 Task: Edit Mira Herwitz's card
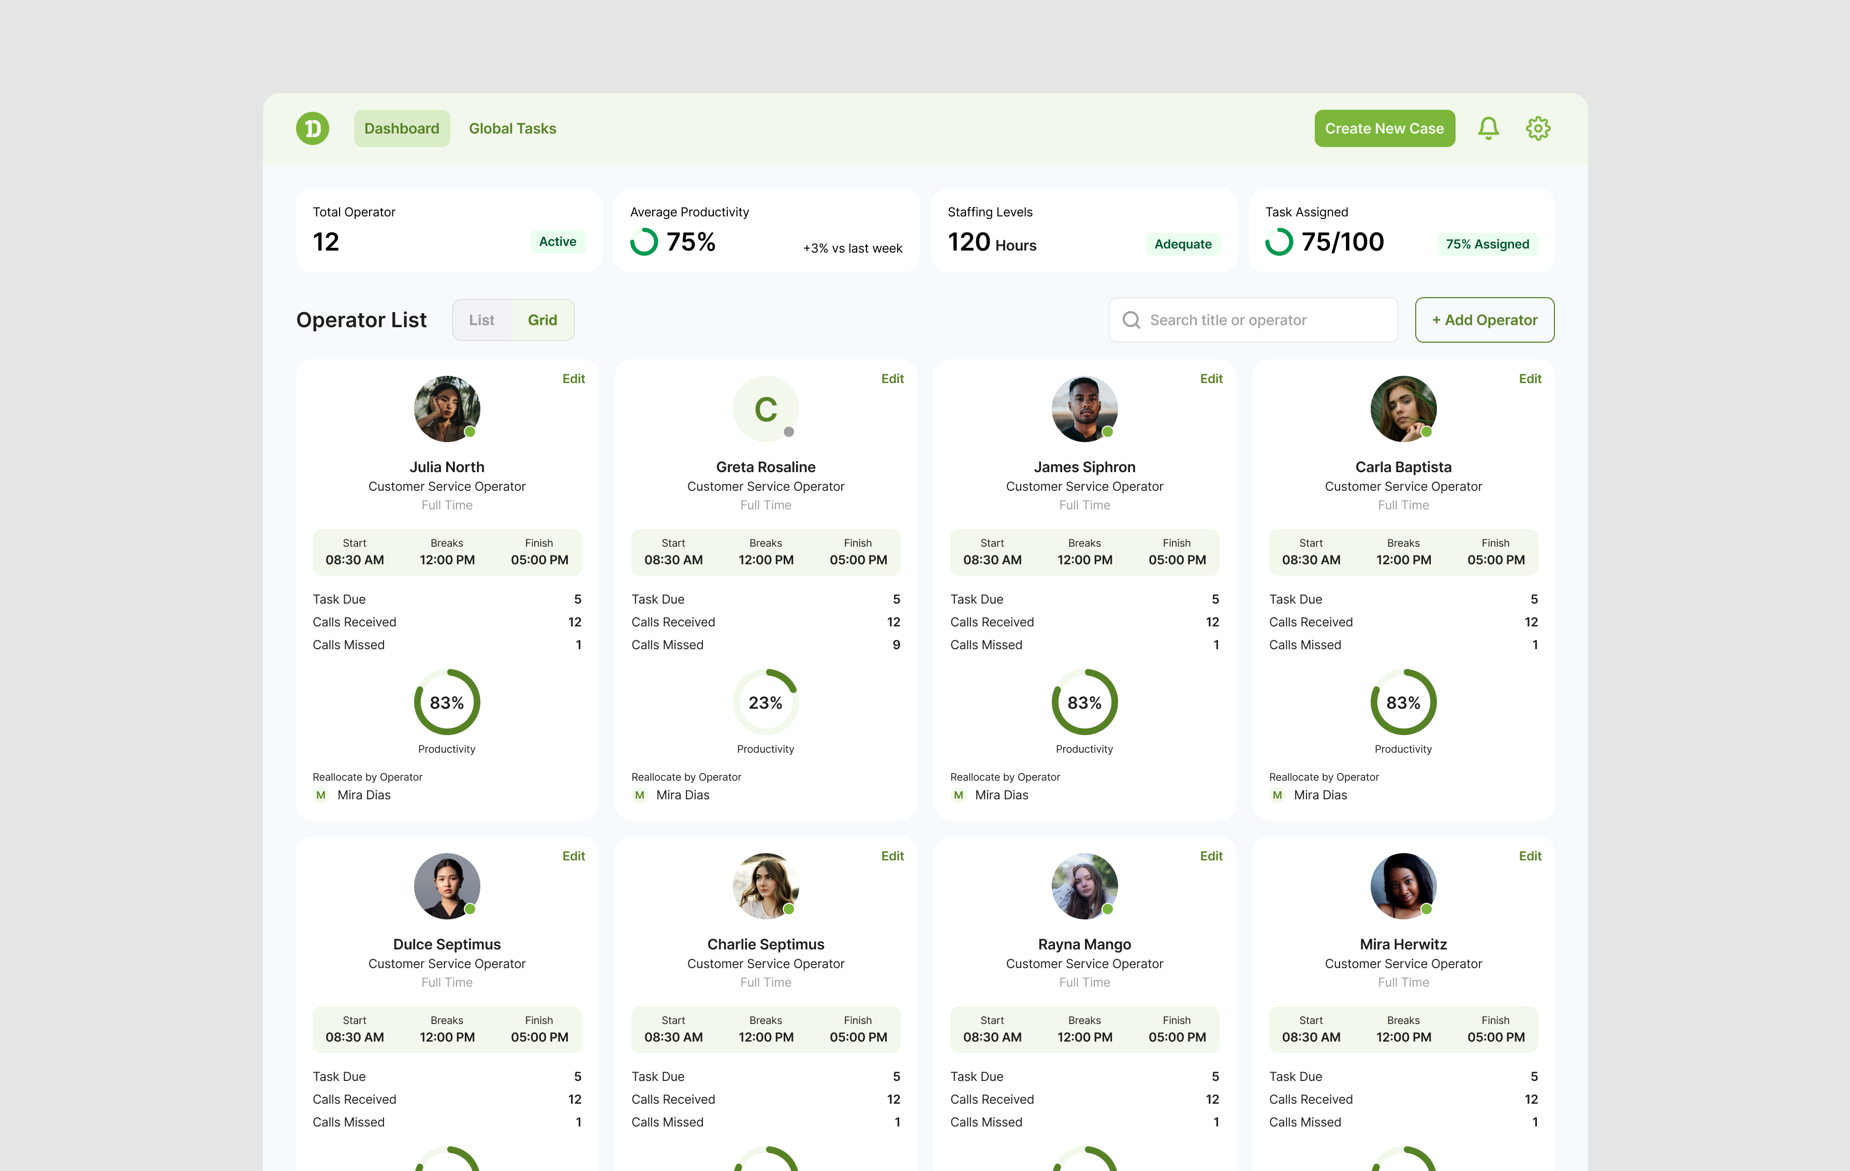pyautogui.click(x=1530, y=856)
